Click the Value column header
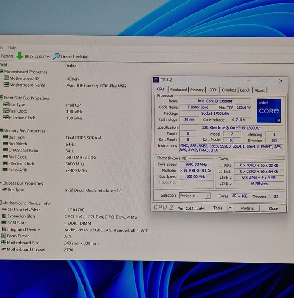This screenshot has width=294, height=298. pyautogui.click(x=72, y=66)
